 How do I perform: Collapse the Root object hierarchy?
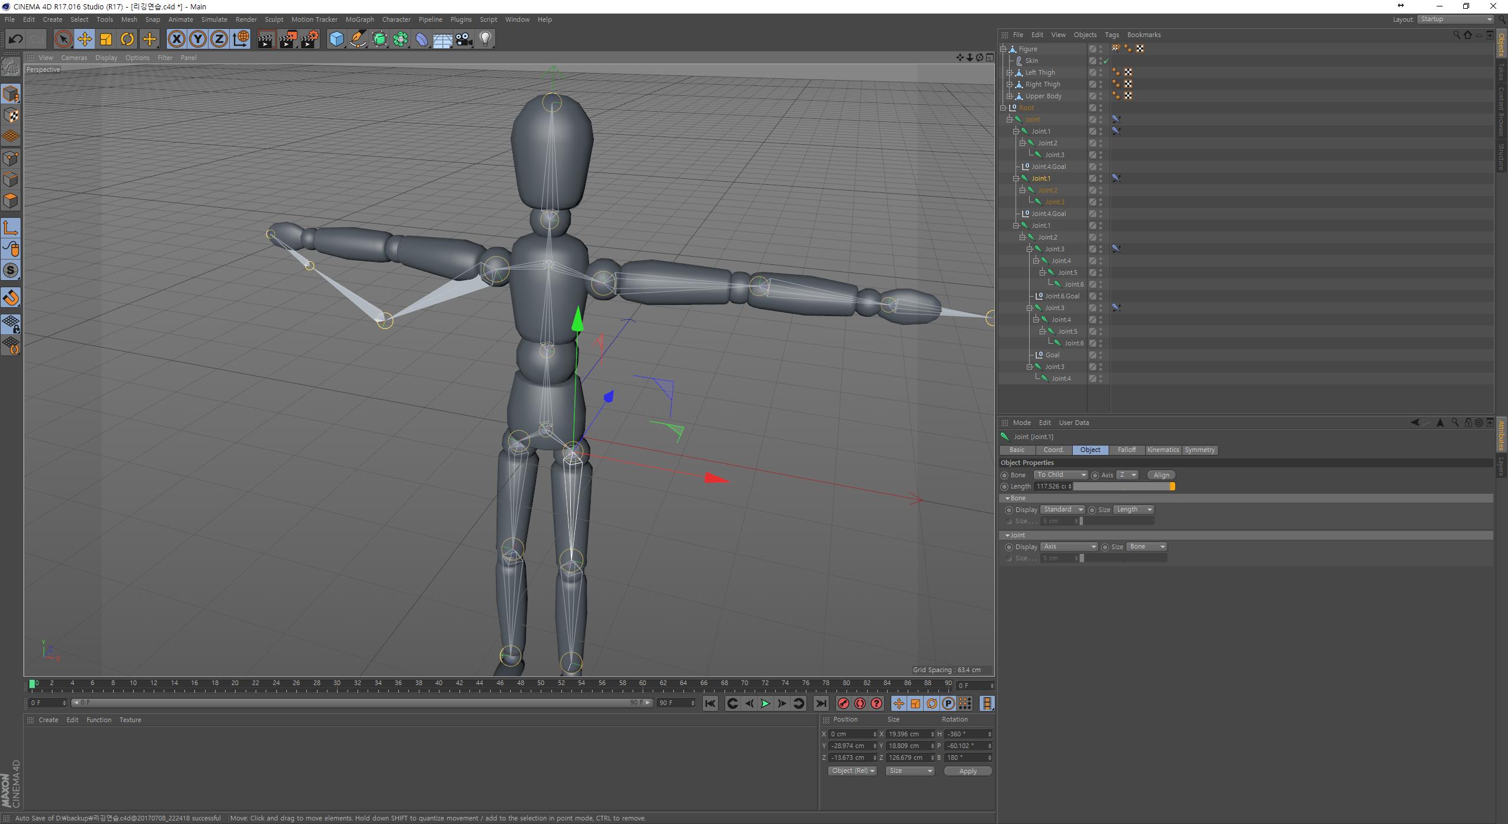(1003, 108)
